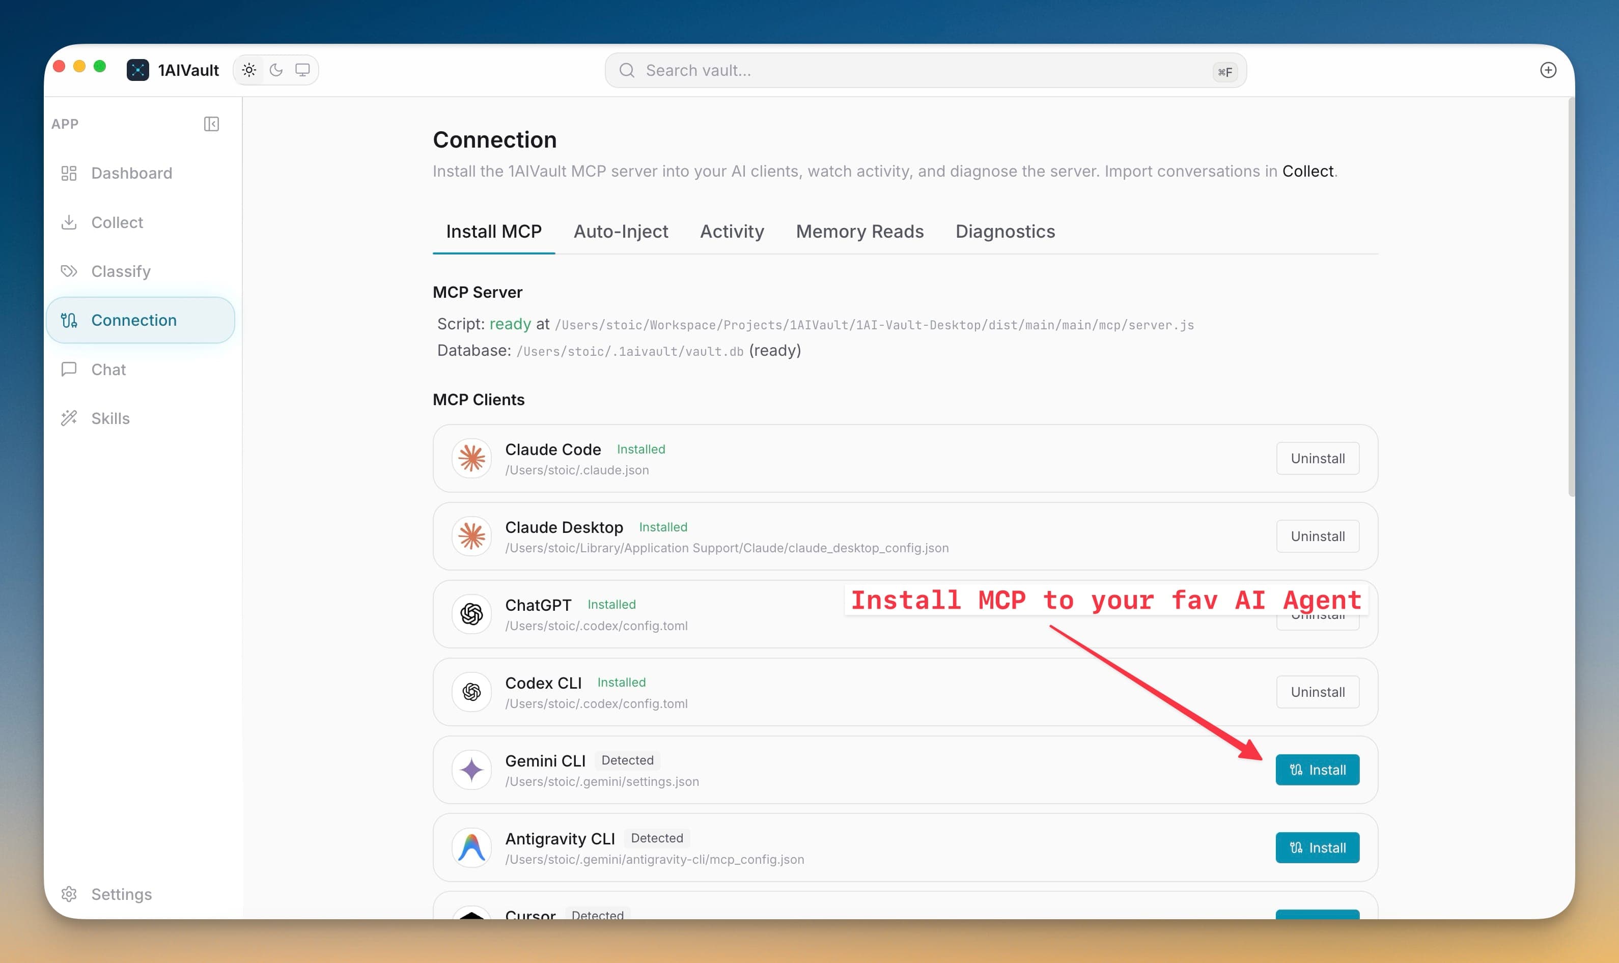Click the Chat bubble icon
Image resolution: width=1619 pixels, height=963 pixels.
click(69, 369)
